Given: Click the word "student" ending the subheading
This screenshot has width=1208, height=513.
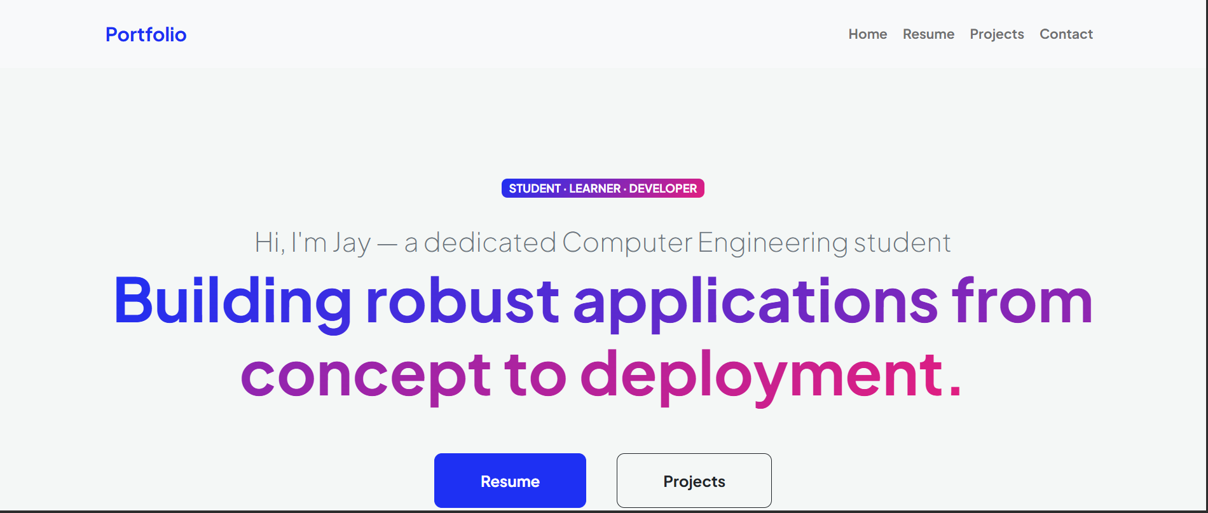Looking at the screenshot, I should (902, 243).
